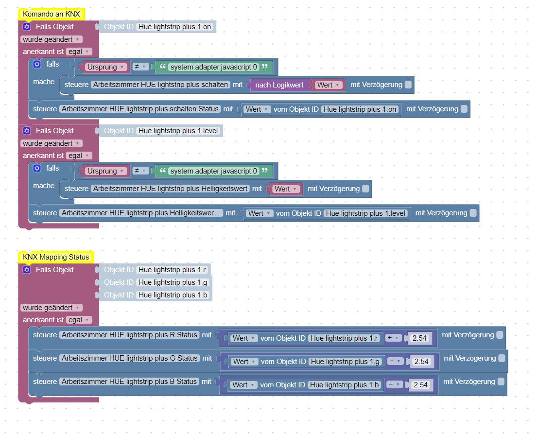The width and height of the screenshot is (538, 434).
Task: Open Wert dropdown before Hue lightstrip plus 1.on
Action: coord(257,109)
